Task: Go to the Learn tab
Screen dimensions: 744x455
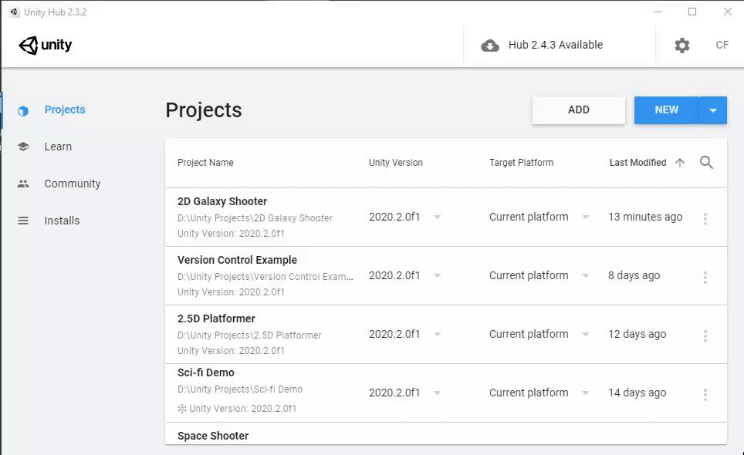Action: (x=58, y=147)
